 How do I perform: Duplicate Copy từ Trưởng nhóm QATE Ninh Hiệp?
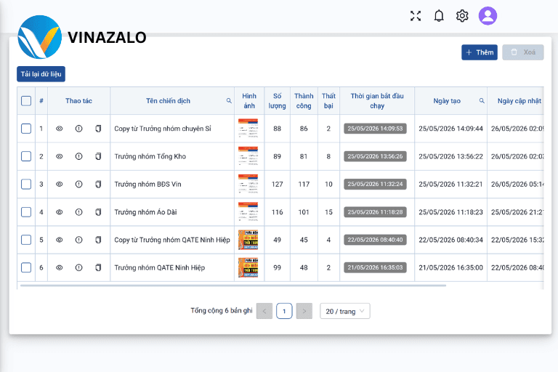tap(98, 240)
